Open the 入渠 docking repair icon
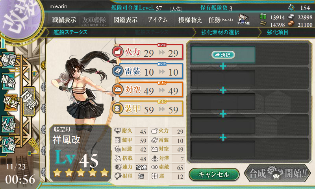Screen dimensions: 315x189 8,124
